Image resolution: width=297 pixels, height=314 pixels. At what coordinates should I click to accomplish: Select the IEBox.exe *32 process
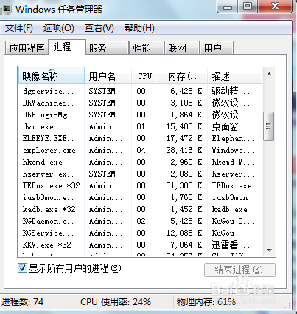point(140,185)
